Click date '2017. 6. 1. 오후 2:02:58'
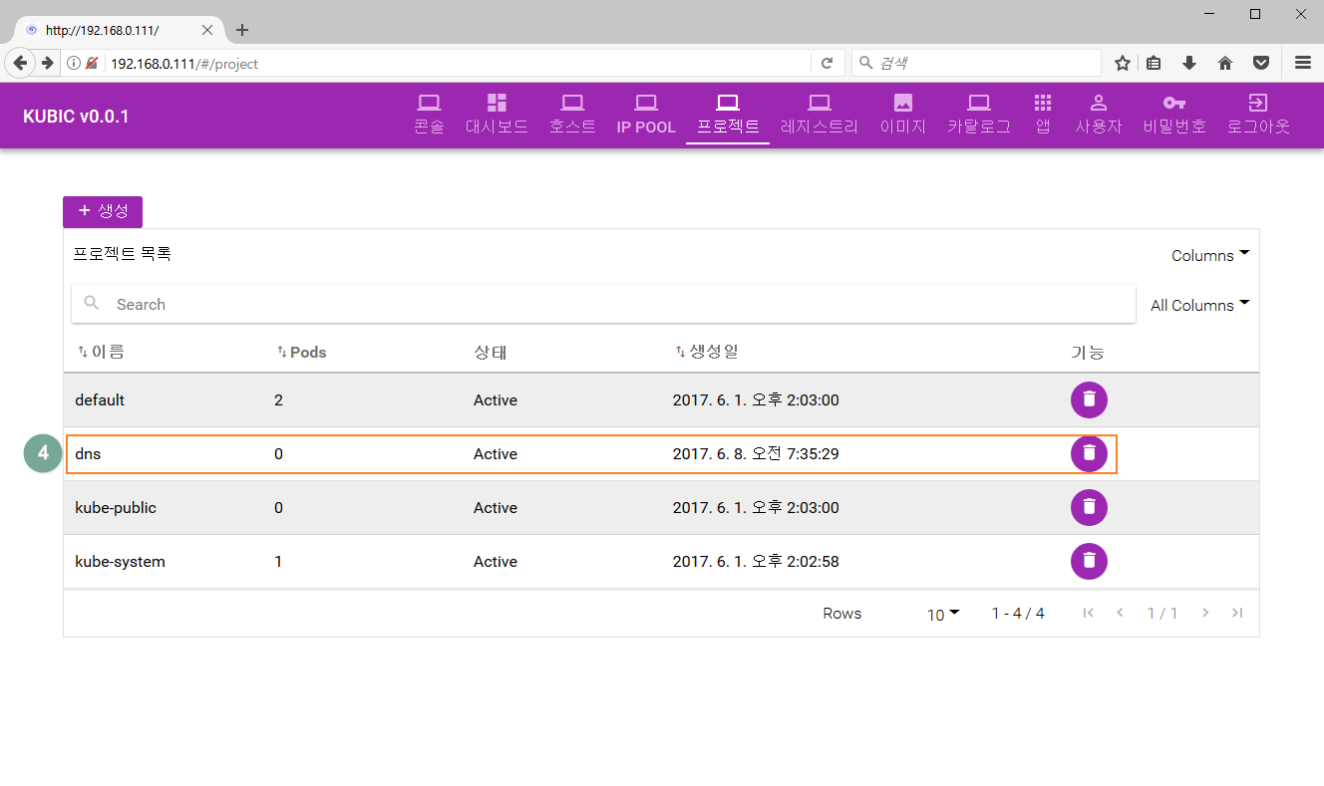Viewport: 1324px width, 786px height. (756, 562)
